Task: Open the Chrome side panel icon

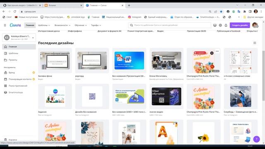Action: (x=250, y=12)
